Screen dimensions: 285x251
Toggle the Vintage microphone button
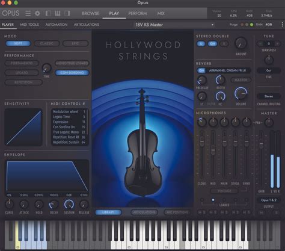click(224, 191)
